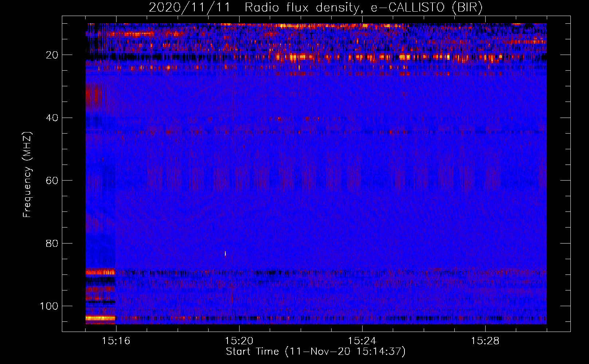The image size is (589, 364).
Task: Click the small white spike near 83 MHz
Action: [x=225, y=253]
